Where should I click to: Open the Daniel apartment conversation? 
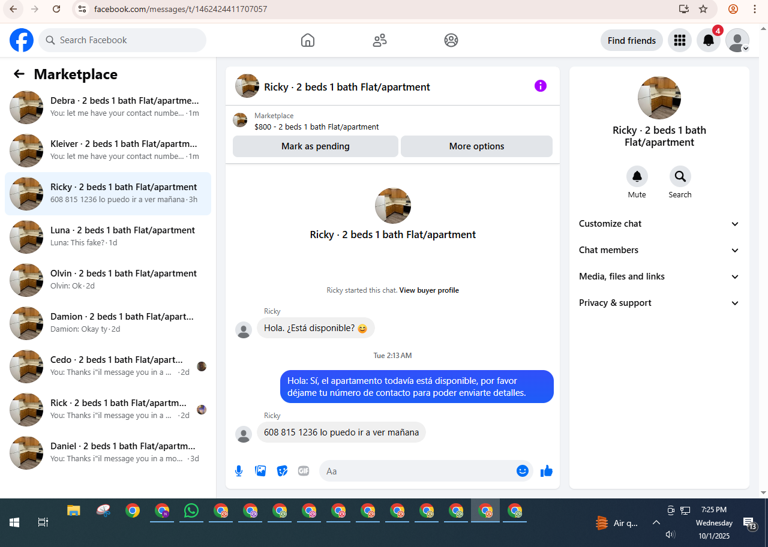pyautogui.click(x=108, y=453)
